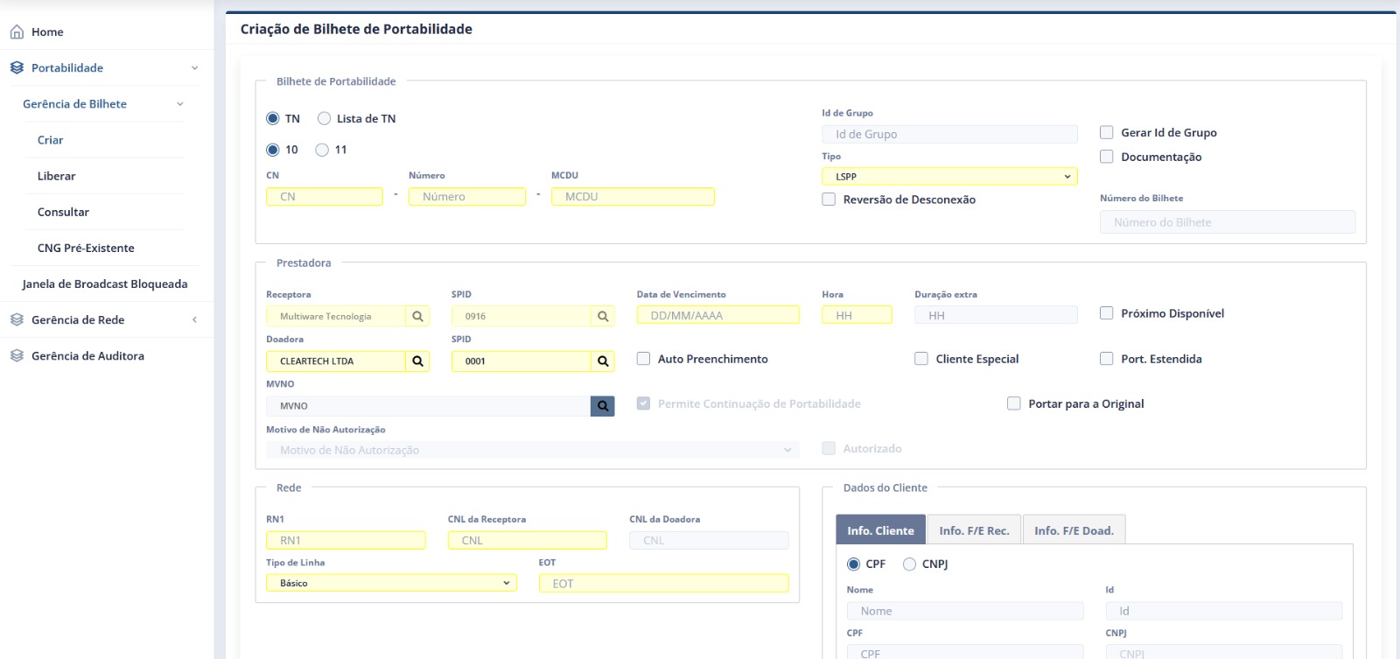
Task: Select the Lista de TN radio button
Action: point(324,119)
